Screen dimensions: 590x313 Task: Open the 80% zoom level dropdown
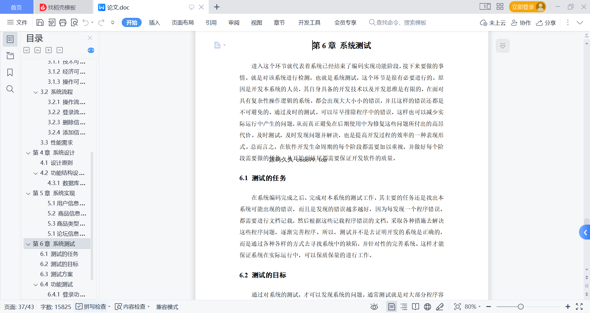pos(473,307)
